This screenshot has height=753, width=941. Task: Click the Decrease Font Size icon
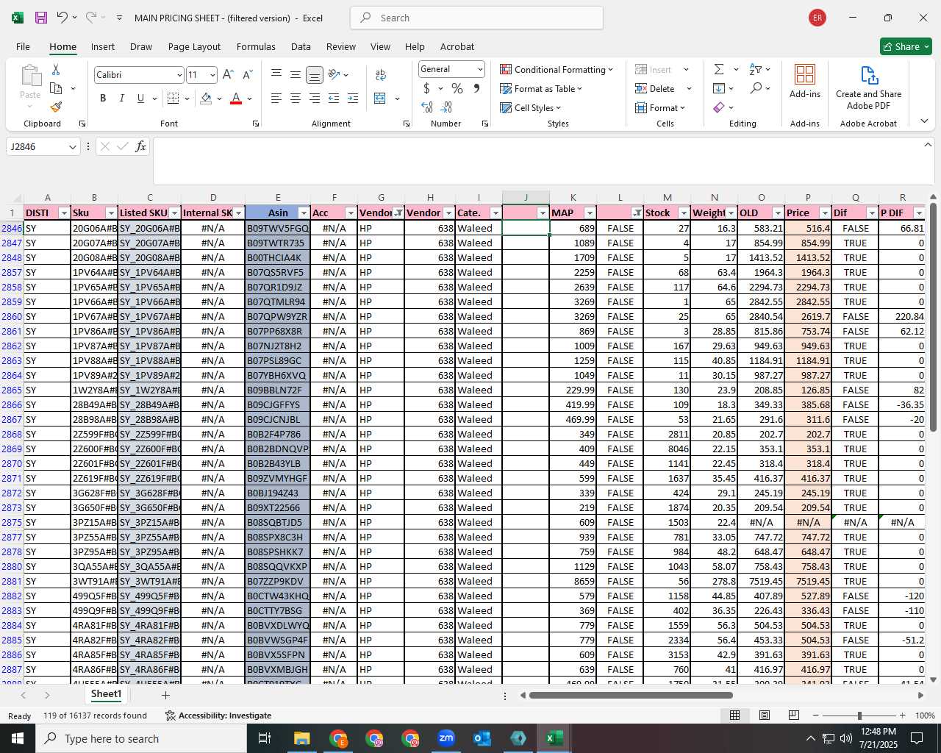coord(247,75)
